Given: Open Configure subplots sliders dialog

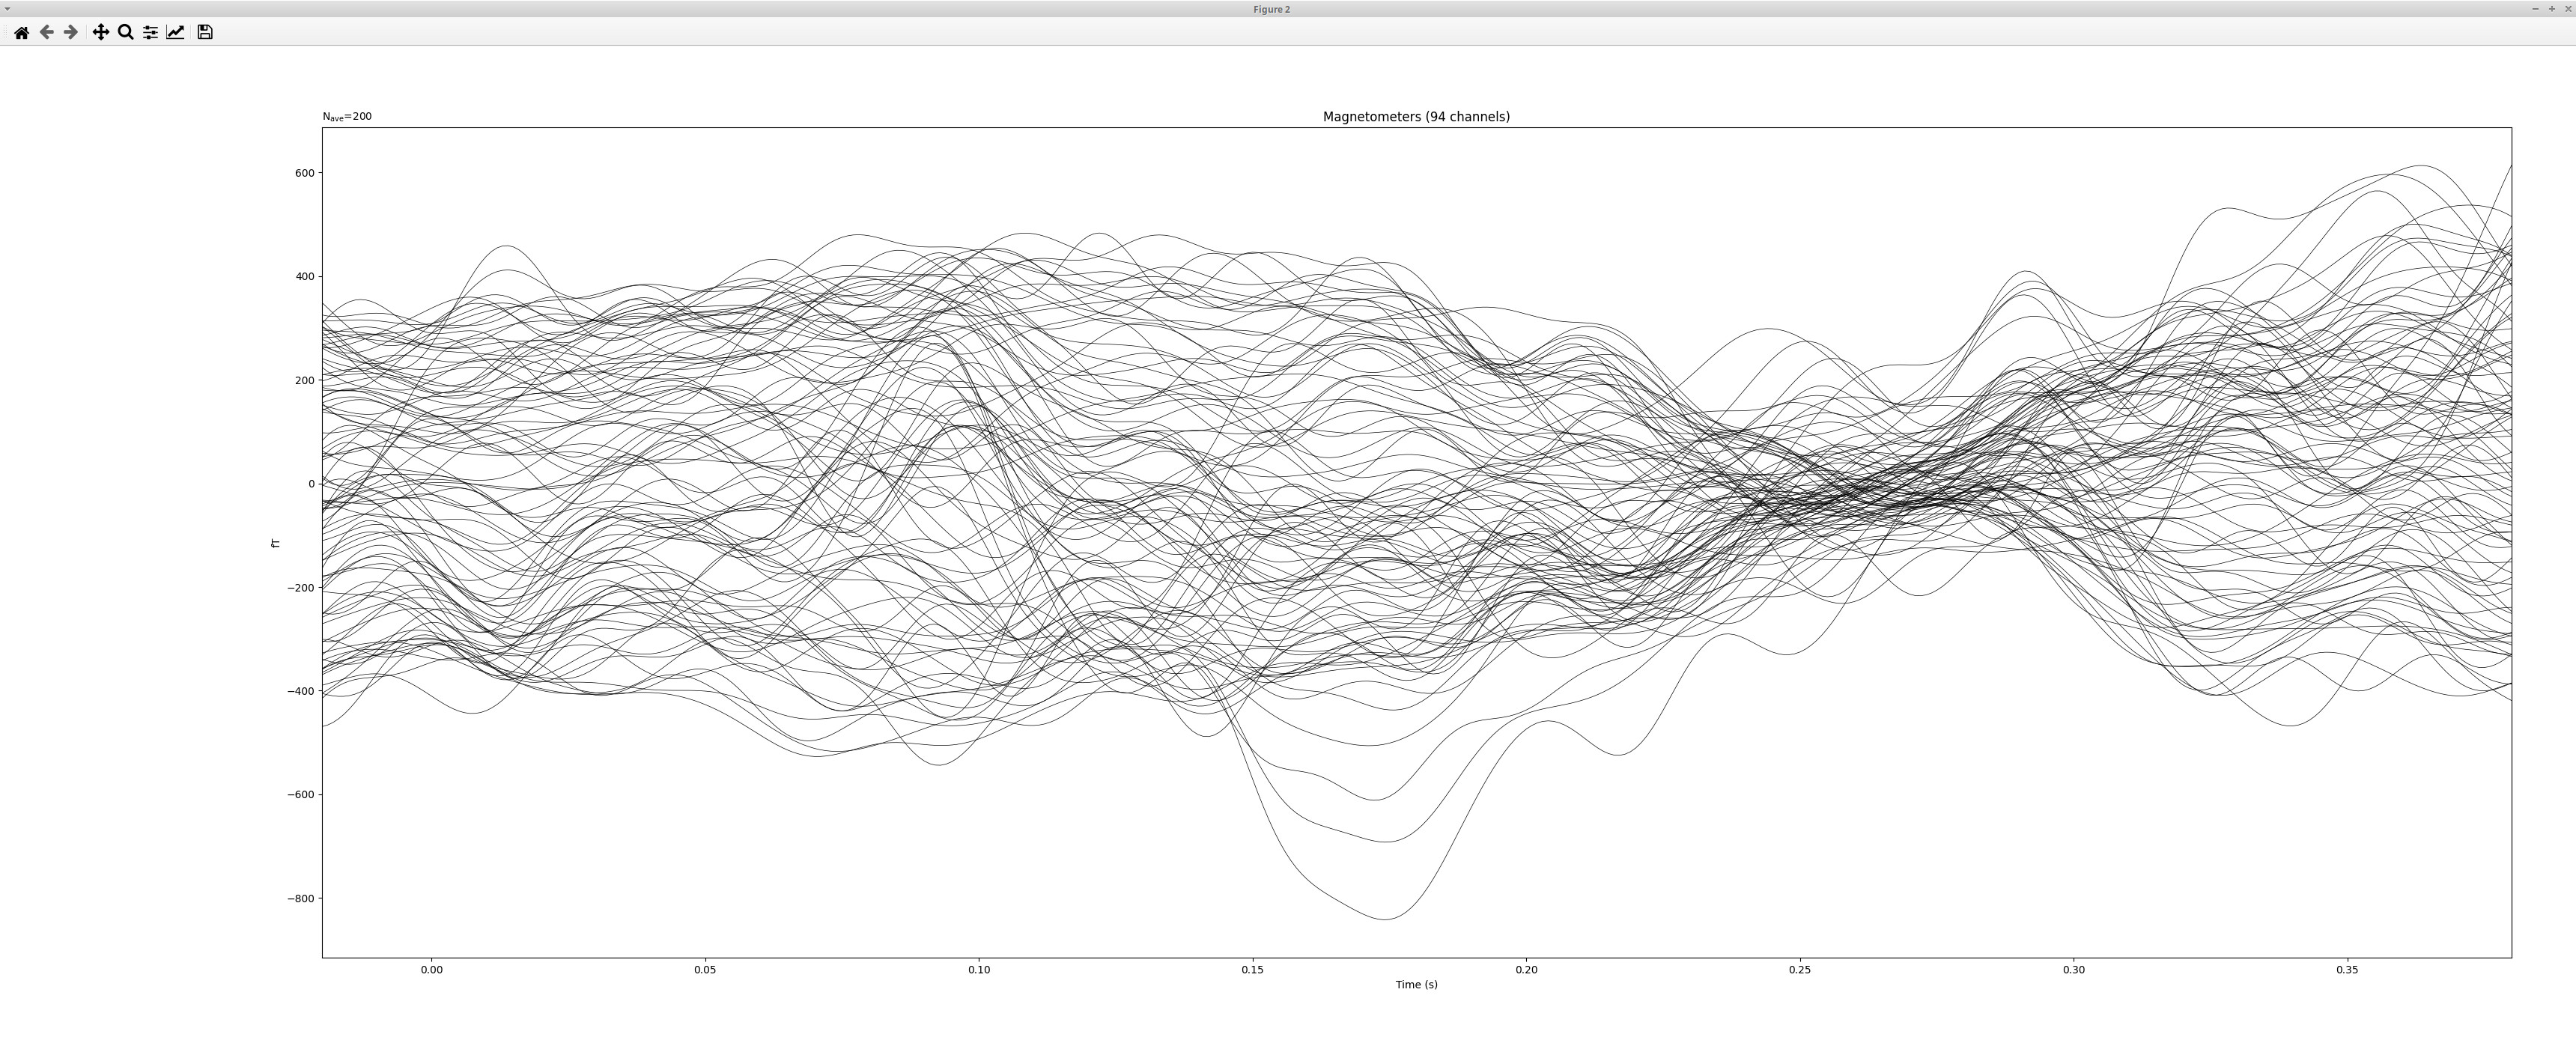Looking at the screenshot, I should (150, 32).
